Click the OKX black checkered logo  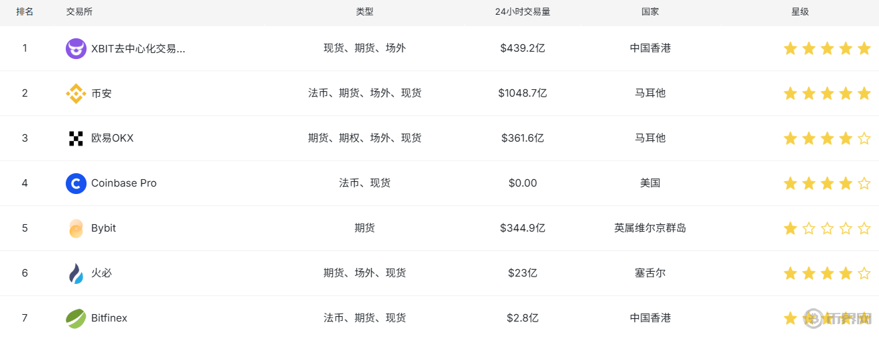76,138
